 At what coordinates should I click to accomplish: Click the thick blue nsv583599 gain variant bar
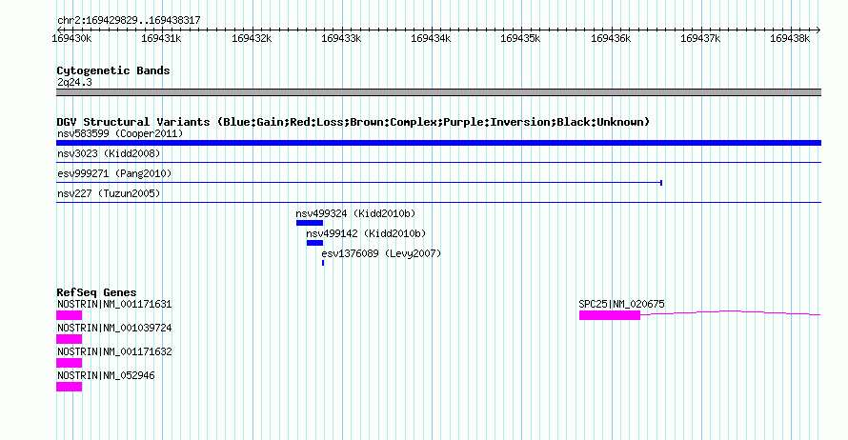[x=438, y=143]
